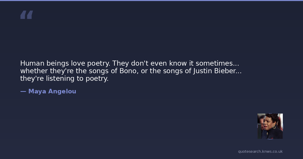
Task: Click the top purple accent bar
Action: point(151,1)
